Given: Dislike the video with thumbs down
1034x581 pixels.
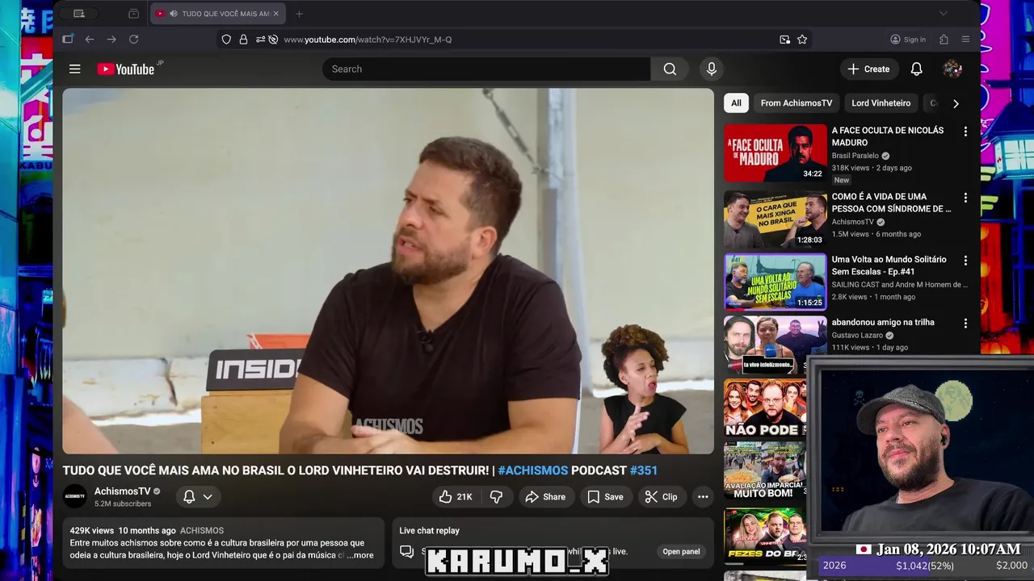Looking at the screenshot, I should pyautogui.click(x=496, y=497).
